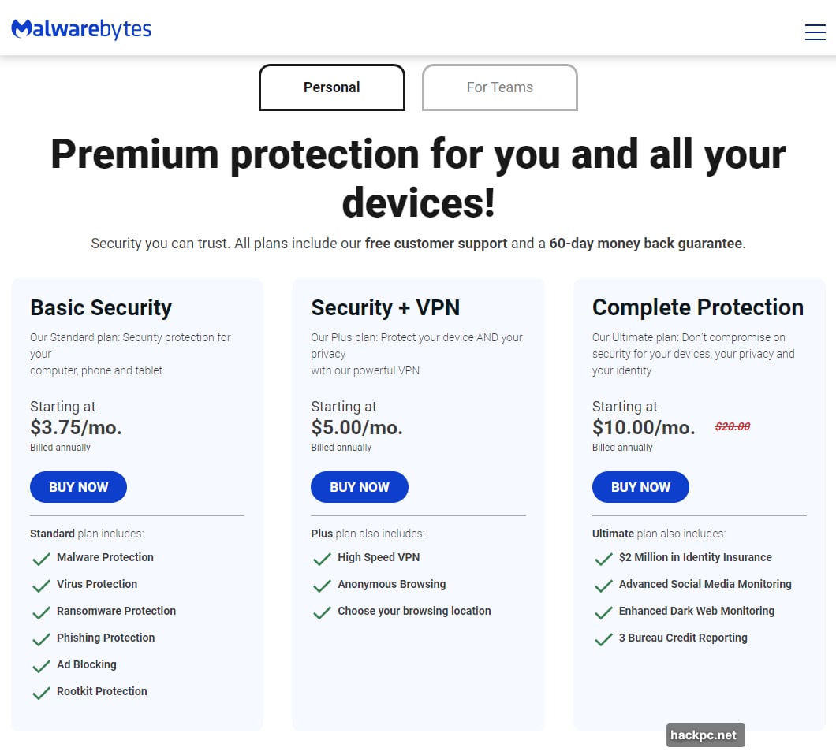Click the checkmark beside Dark Web Monitoring

point(603,611)
